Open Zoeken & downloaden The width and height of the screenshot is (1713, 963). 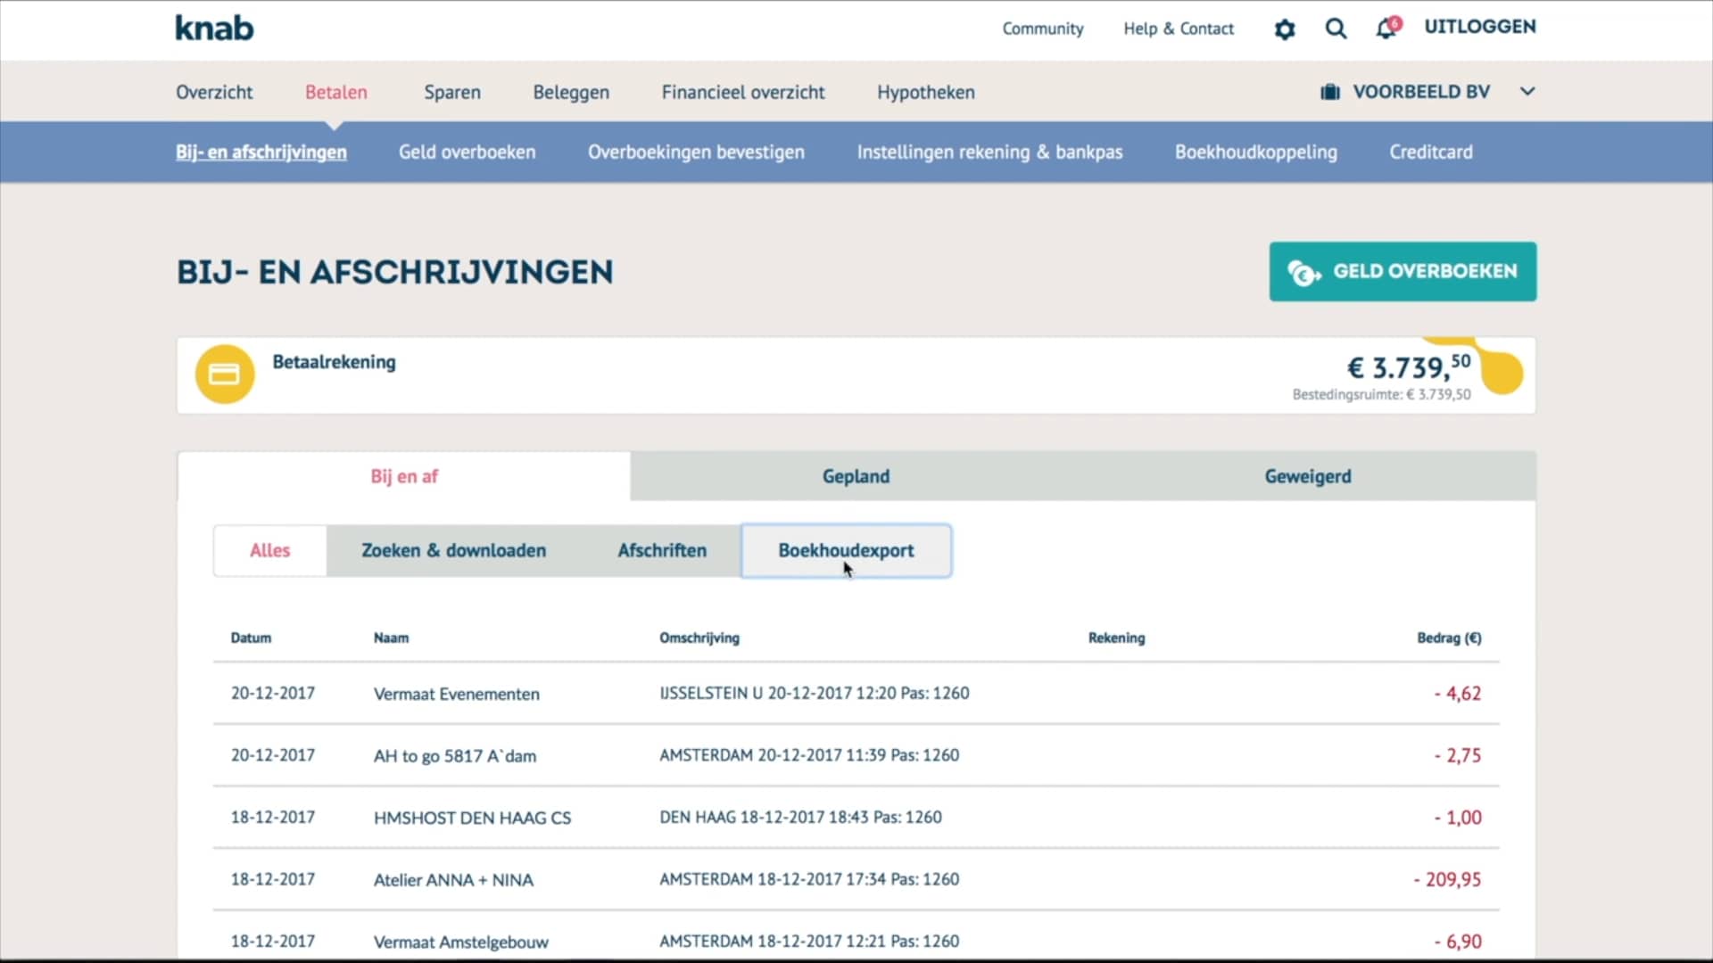453,550
